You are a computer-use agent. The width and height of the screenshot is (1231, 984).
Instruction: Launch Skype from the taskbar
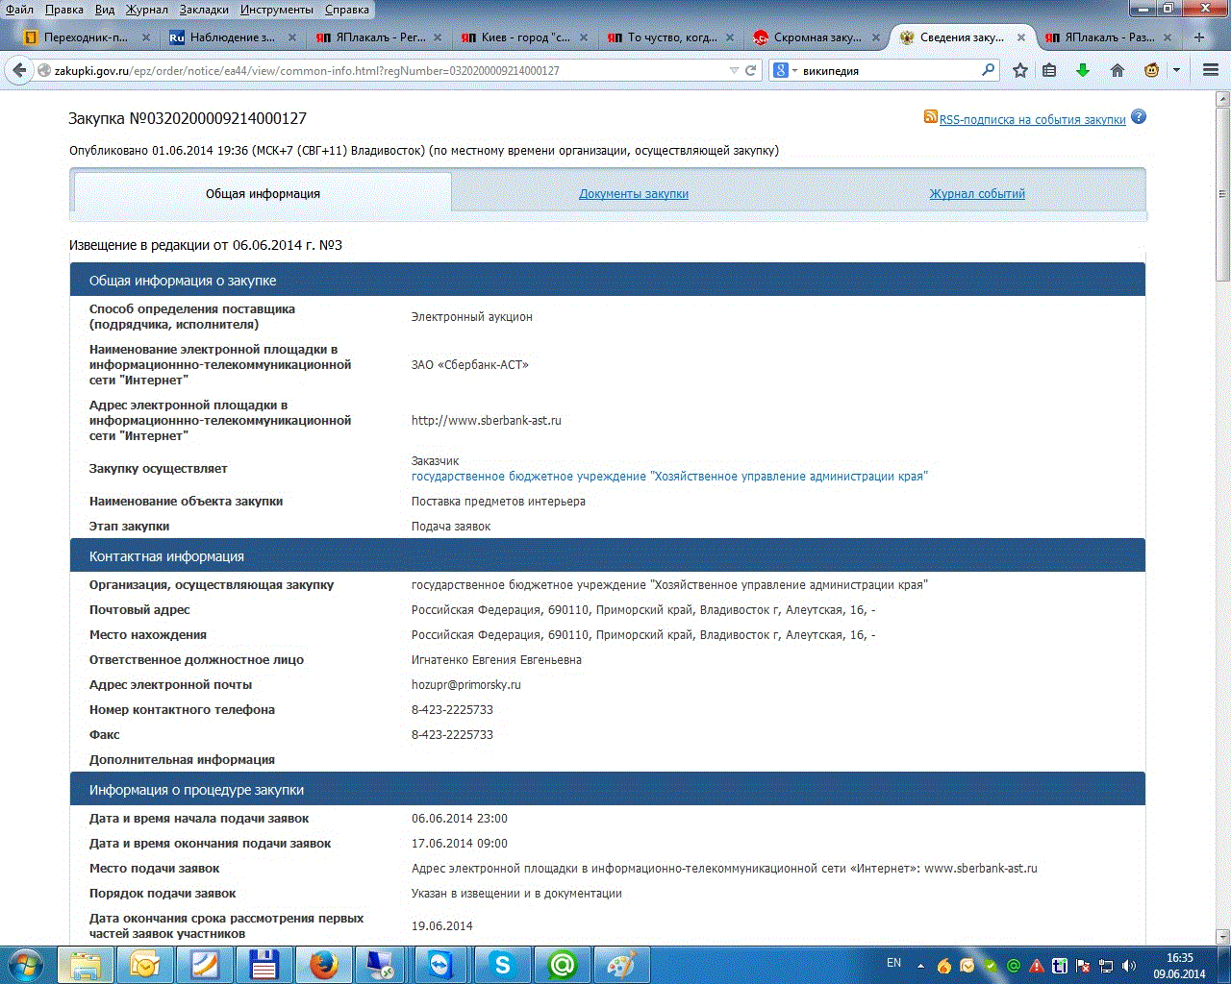tap(501, 964)
